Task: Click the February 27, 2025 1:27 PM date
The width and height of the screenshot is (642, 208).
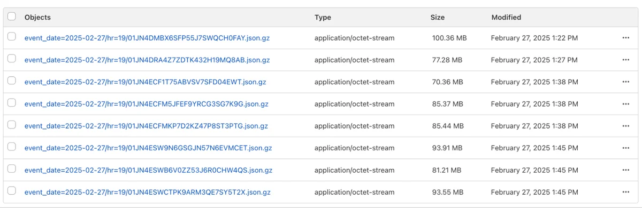Action: 534,60
